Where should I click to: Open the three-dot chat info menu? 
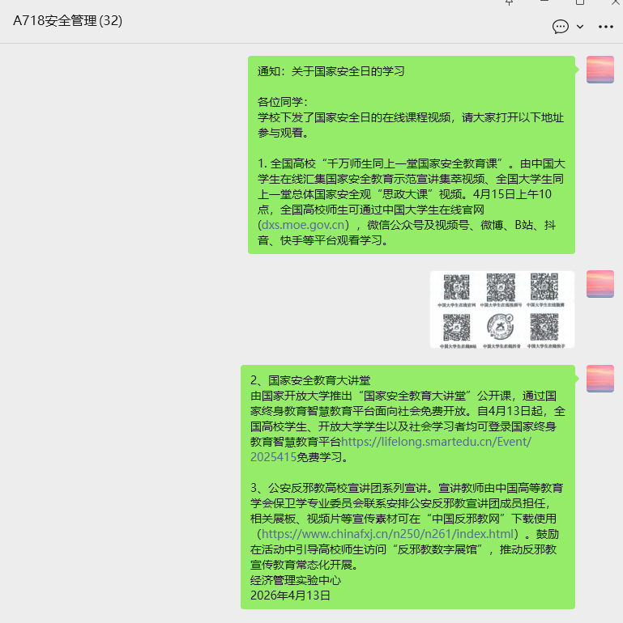[x=606, y=27]
